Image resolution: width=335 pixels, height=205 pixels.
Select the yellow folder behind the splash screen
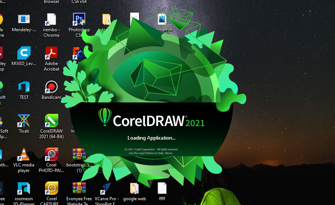point(106,19)
